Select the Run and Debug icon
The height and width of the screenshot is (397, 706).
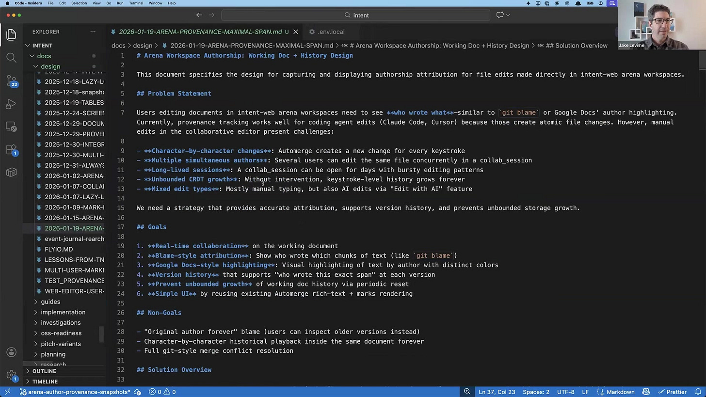[x=11, y=104]
